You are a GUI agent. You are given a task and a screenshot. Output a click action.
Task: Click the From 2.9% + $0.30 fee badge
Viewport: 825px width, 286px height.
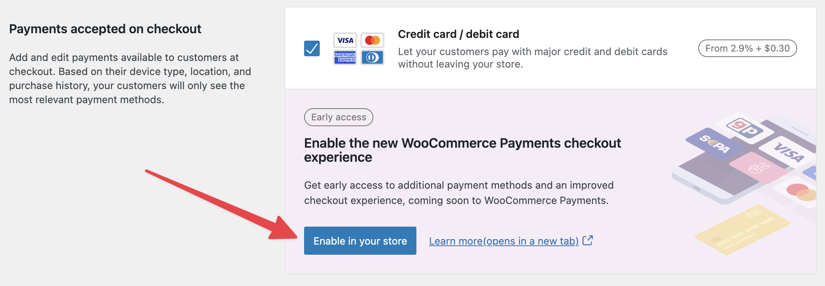[x=748, y=48]
